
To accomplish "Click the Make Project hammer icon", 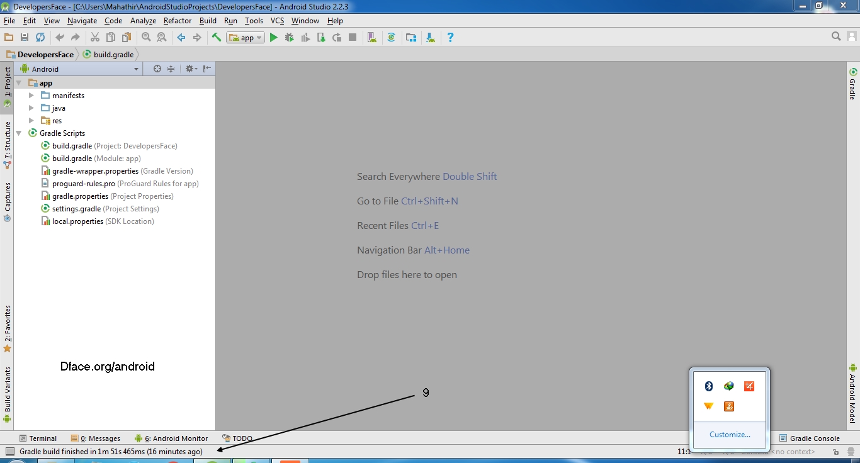I will 217,38.
